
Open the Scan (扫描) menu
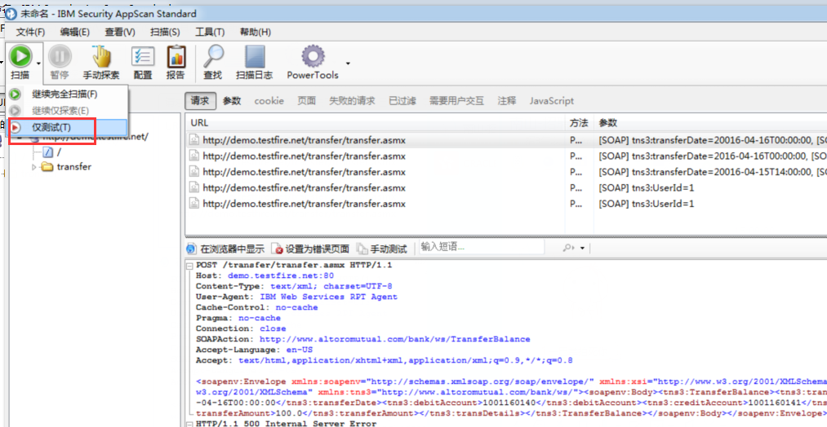tap(165, 32)
